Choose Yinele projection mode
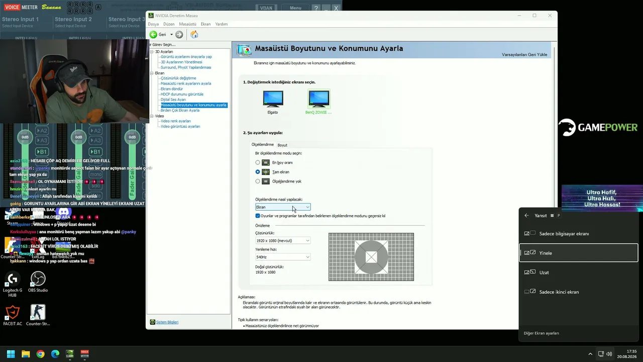643x362 pixels. [578, 253]
